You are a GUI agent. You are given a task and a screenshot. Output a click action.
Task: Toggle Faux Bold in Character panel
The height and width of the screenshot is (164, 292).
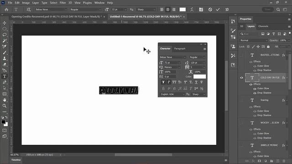tap(163, 82)
